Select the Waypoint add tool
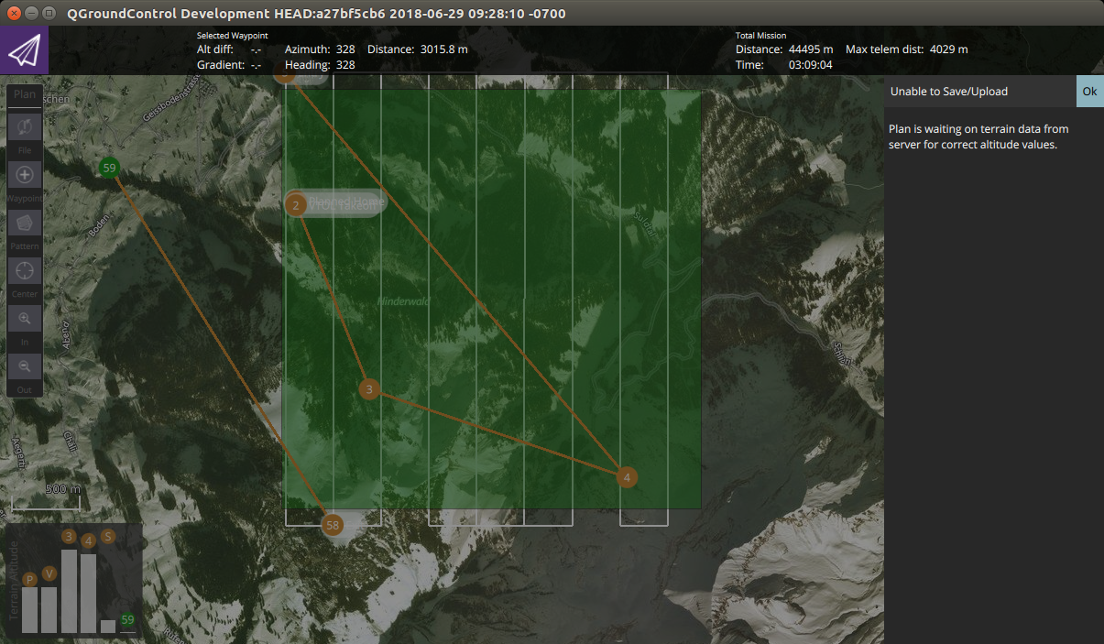Screen dimensions: 1104x644 click(x=25, y=174)
